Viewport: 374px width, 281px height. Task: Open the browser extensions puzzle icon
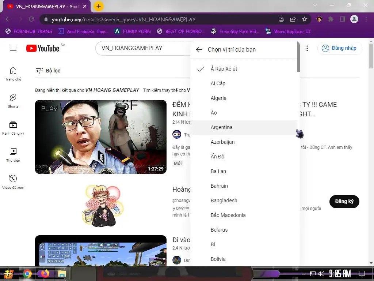(x=331, y=19)
